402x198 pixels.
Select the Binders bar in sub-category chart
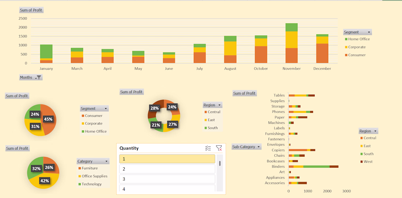tap(314, 167)
